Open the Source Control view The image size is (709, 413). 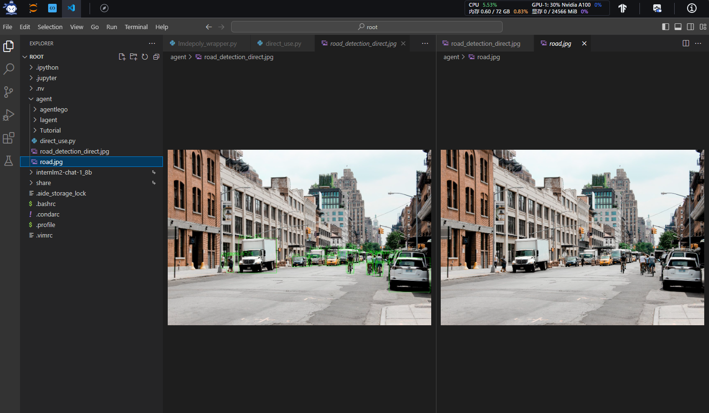pos(9,92)
